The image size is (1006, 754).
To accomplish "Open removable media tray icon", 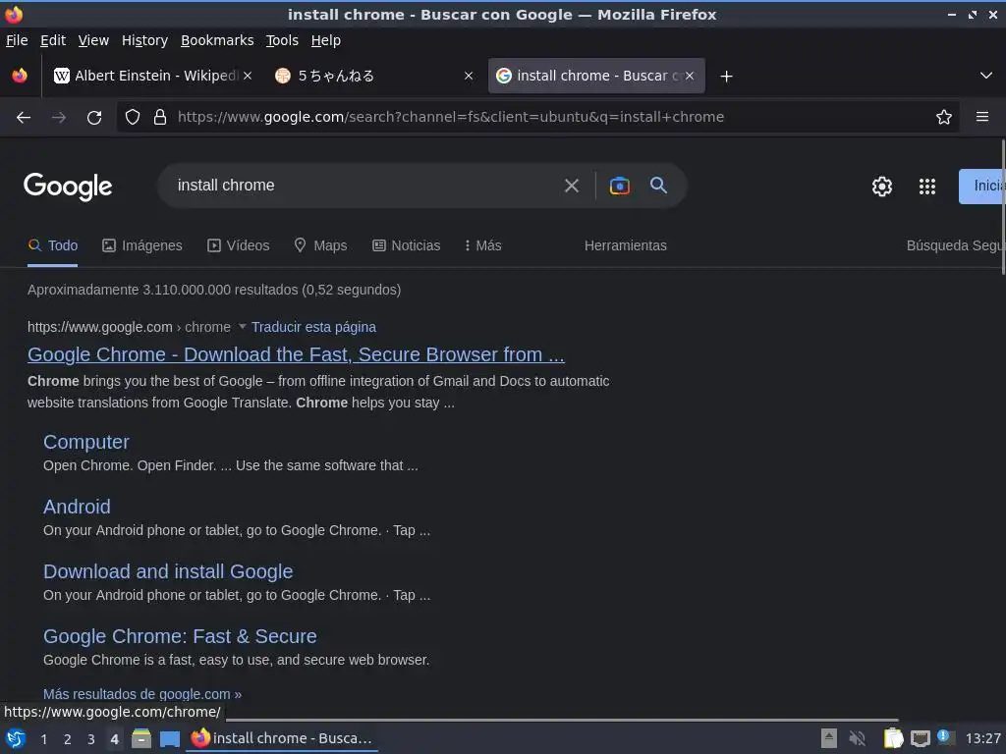I will coord(829,738).
